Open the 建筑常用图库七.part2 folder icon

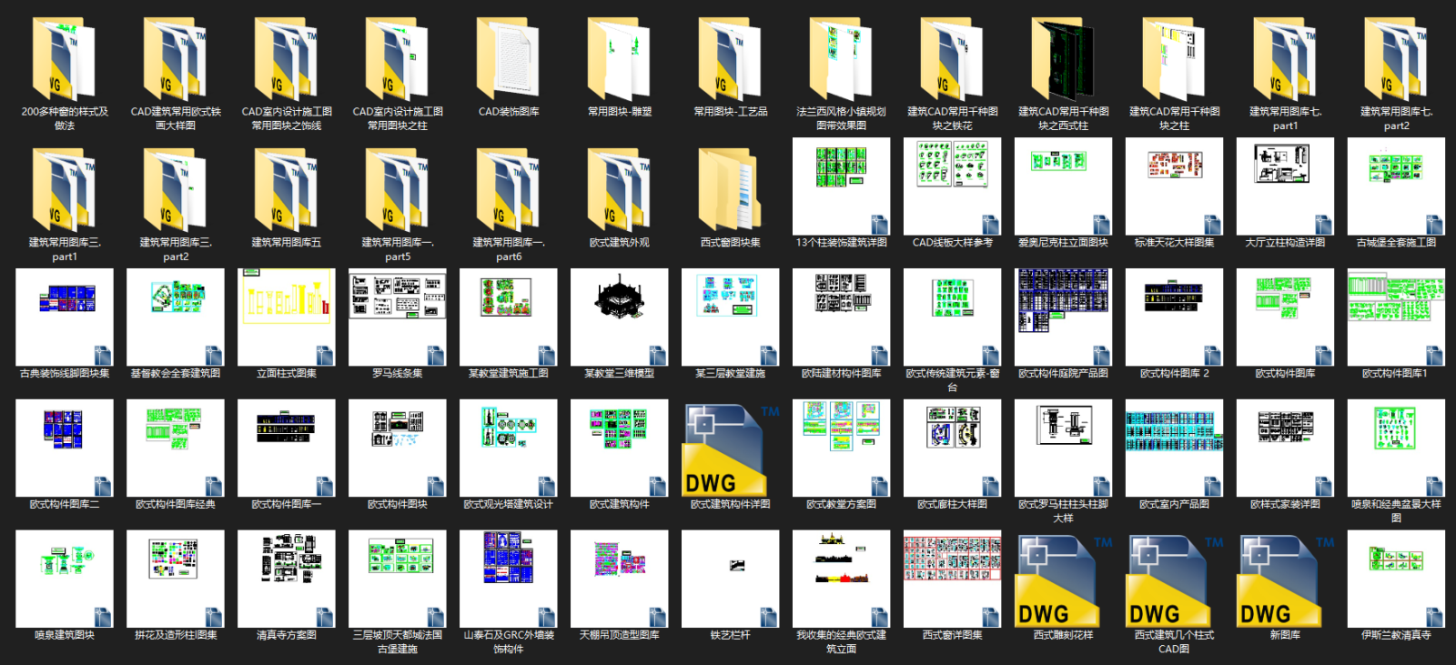coord(1396,57)
